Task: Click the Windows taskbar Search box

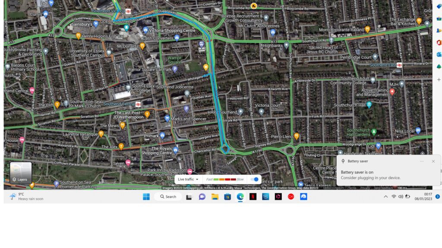Action: pos(168,197)
